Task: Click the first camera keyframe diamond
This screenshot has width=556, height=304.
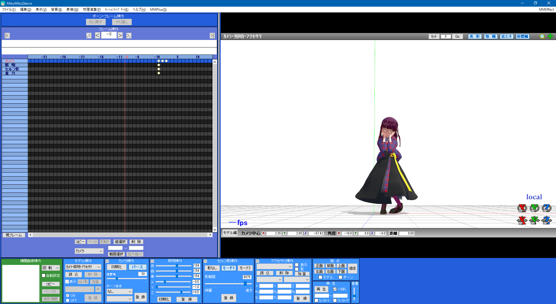Action: click(x=159, y=61)
